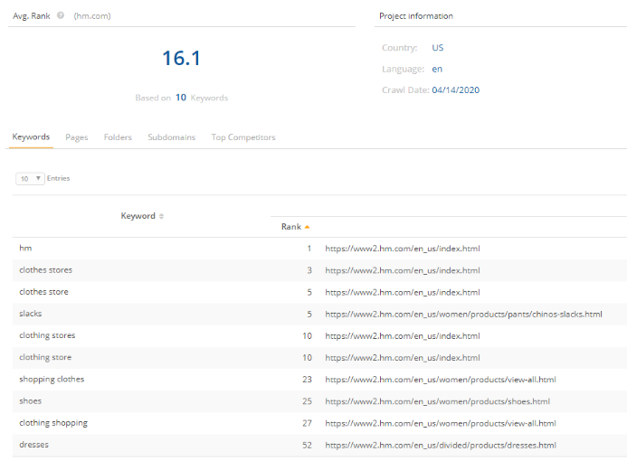Click the rank value 3 for clothes stores
627x461 pixels.
click(x=309, y=270)
